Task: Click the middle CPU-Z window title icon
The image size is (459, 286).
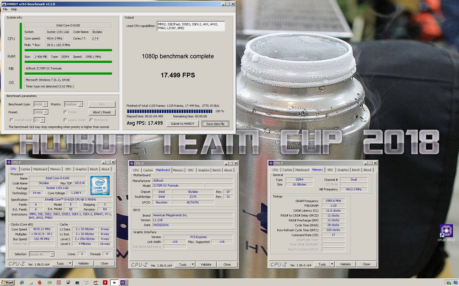Action: pos(131,163)
